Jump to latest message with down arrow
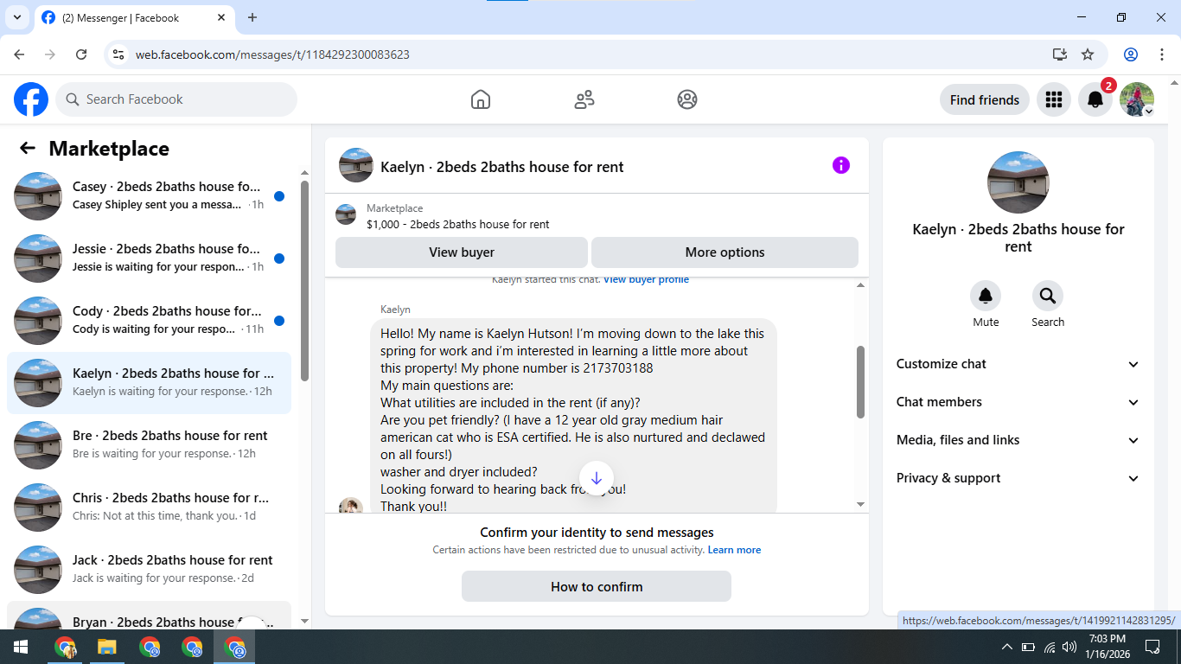This screenshot has width=1181, height=664. (597, 478)
